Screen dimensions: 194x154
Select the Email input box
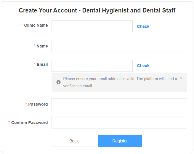click(92, 66)
